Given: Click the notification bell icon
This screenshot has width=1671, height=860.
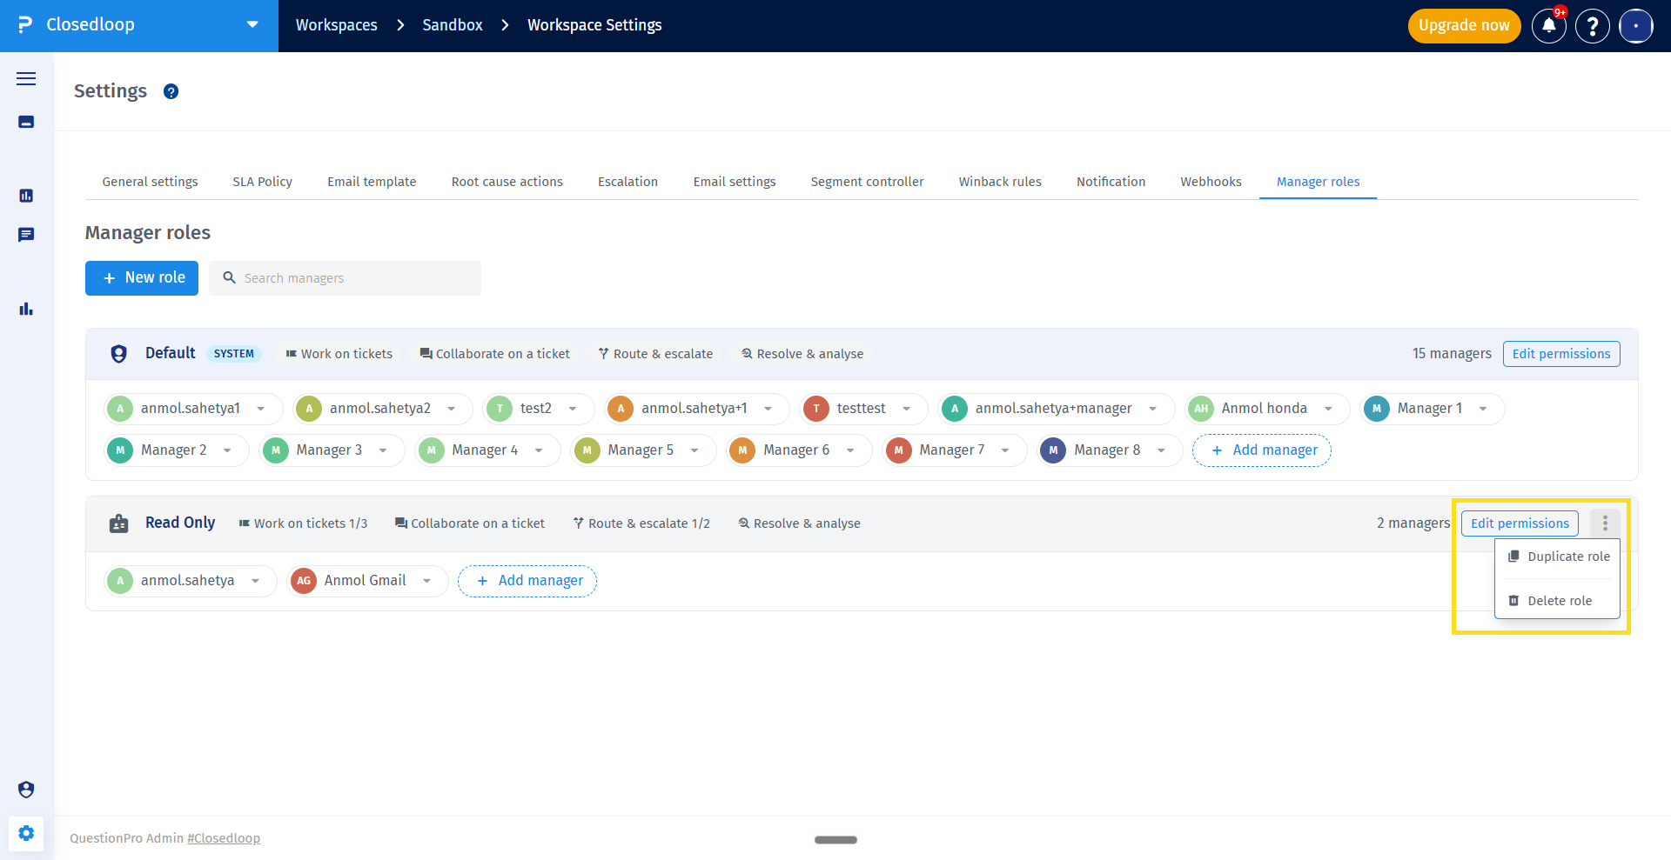Looking at the screenshot, I should 1549,26.
